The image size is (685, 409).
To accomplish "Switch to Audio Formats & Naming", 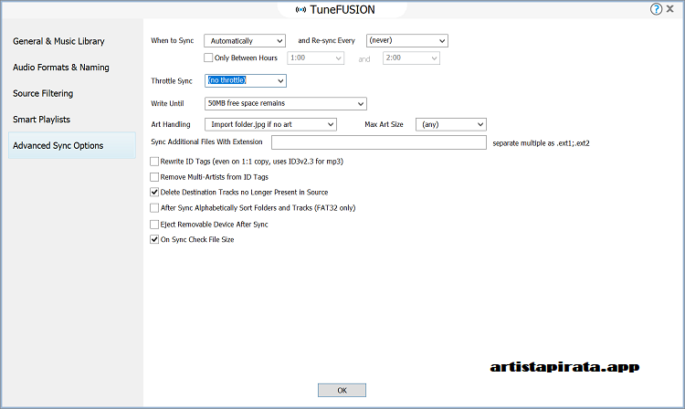I will [60, 68].
